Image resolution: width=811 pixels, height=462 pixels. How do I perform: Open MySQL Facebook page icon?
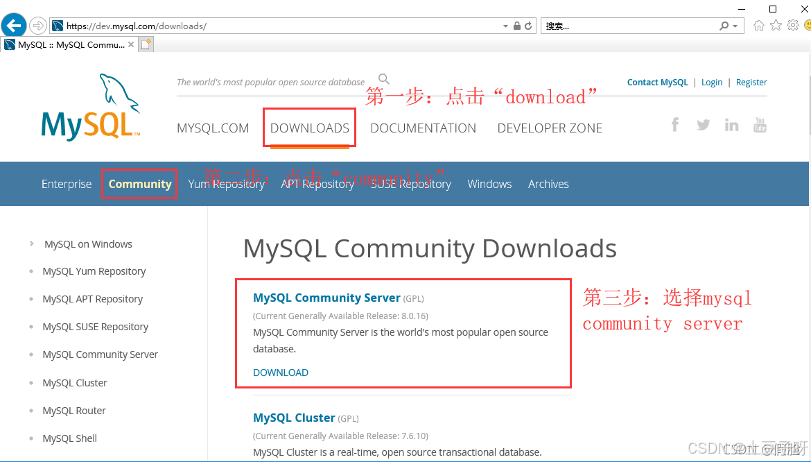tap(675, 124)
